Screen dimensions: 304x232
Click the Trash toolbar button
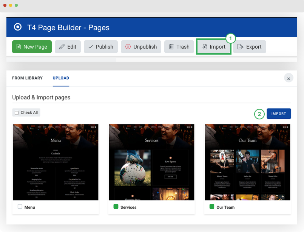click(x=179, y=47)
